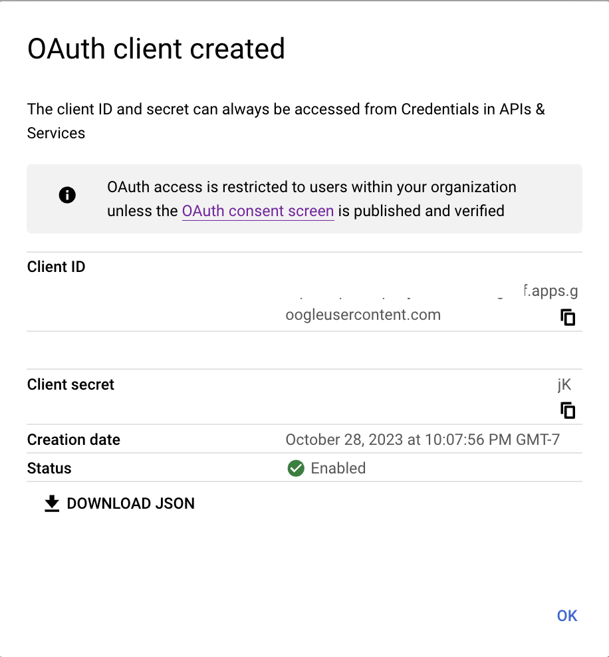Viewport: 609px width, 657px height.
Task: Click the creation date timestamp
Action: click(423, 440)
